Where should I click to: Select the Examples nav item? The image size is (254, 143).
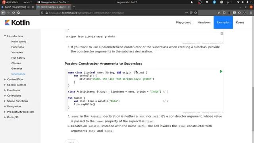[x=223, y=22]
